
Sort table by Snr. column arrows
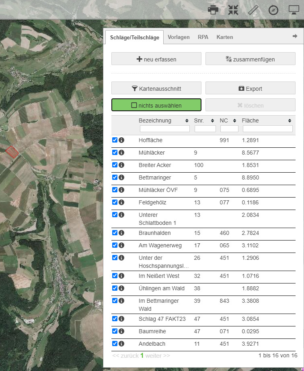212,121
